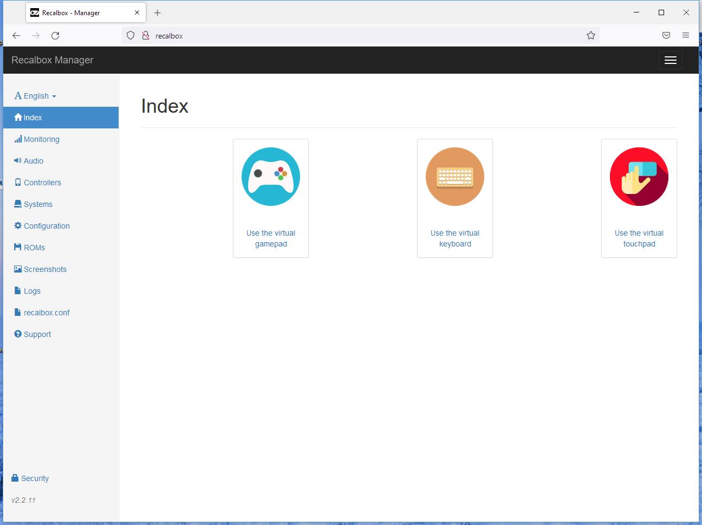Click the ROMs floppy disk icon
702x525 pixels.
pyautogui.click(x=18, y=248)
